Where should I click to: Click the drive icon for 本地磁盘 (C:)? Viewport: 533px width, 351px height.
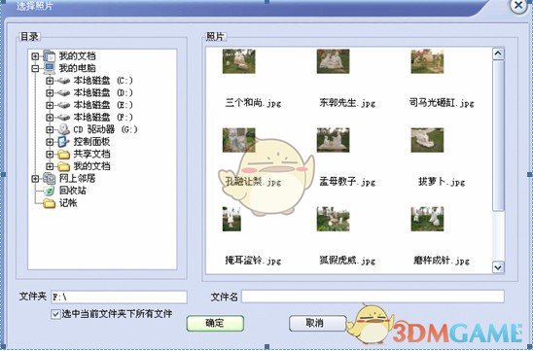[x=63, y=81]
